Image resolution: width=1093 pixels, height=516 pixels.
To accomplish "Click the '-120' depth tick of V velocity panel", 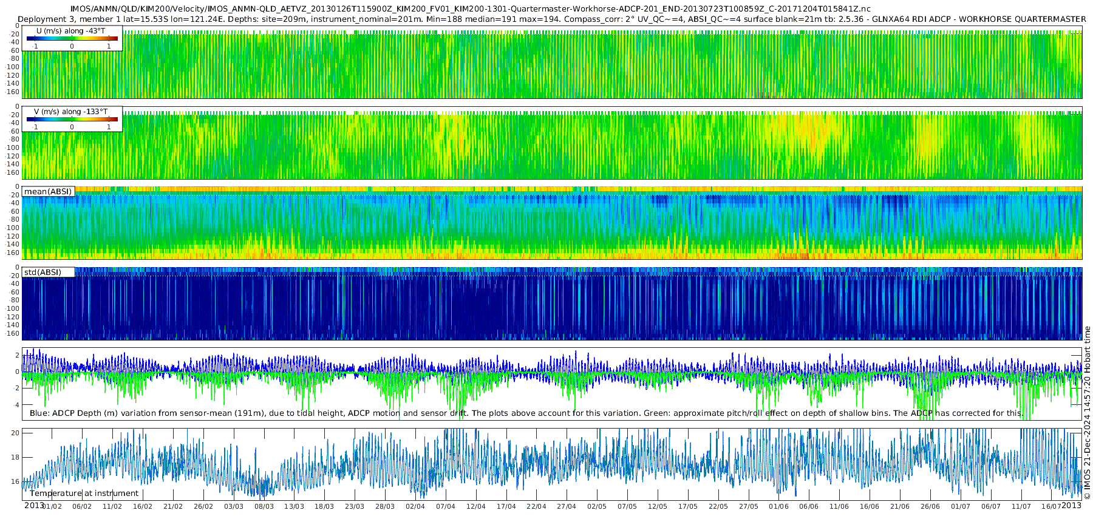I will coord(13,156).
